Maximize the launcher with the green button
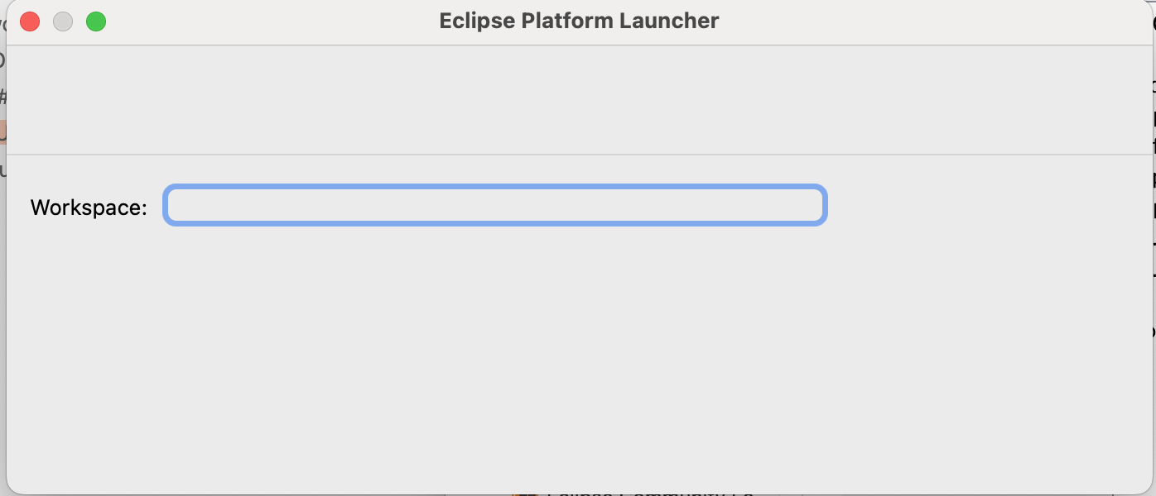Viewport: 1156px width, 496px height. click(x=96, y=21)
